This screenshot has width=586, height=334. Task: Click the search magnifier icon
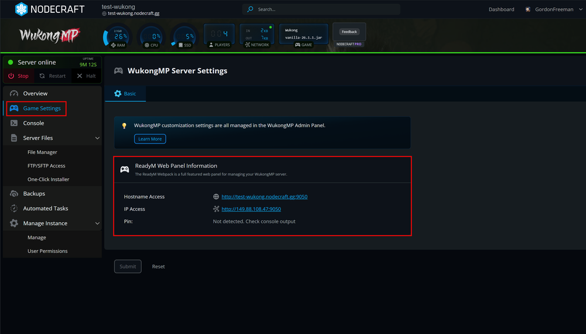[250, 9]
